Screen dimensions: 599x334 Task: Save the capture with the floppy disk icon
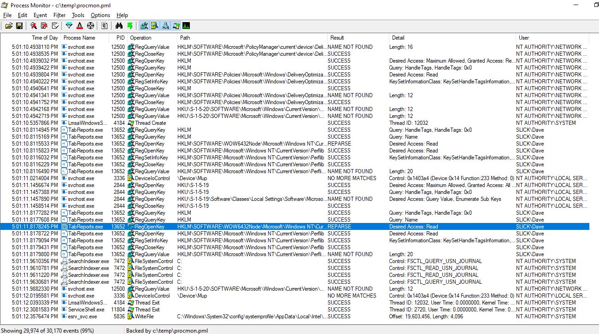19,26
